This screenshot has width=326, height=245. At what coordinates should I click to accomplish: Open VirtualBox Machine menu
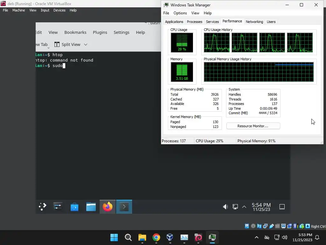(x=18, y=10)
